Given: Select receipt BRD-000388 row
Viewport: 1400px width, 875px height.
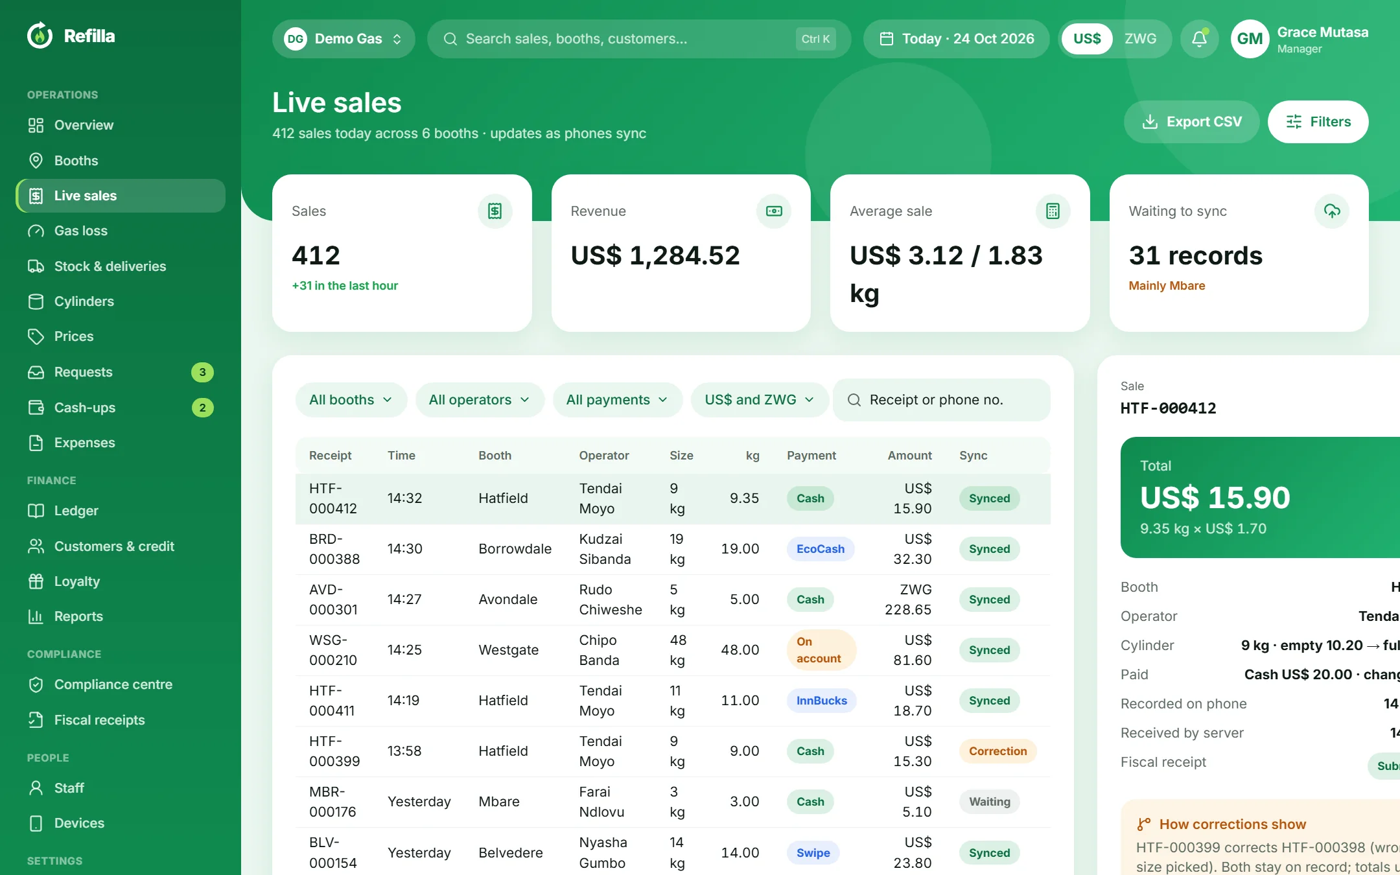Looking at the screenshot, I should 673,549.
